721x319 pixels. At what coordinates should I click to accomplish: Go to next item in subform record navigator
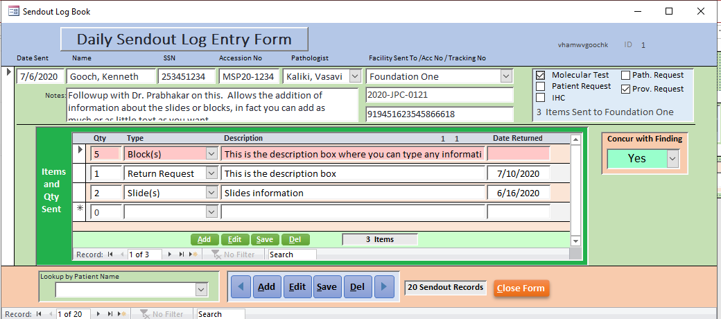[x=171, y=255]
